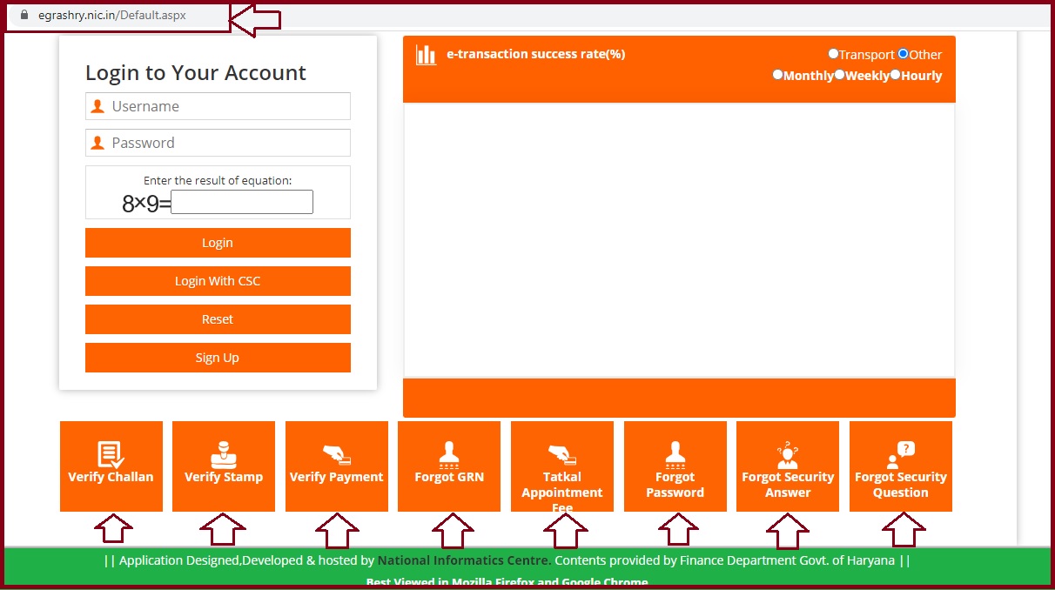This screenshot has height=590, width=1055.
Task: Select the Forgot Security Question tile
Action: coord(900,466)
